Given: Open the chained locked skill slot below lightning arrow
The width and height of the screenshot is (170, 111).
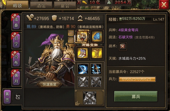Looking at the screenshot, I should click(83, 82).
